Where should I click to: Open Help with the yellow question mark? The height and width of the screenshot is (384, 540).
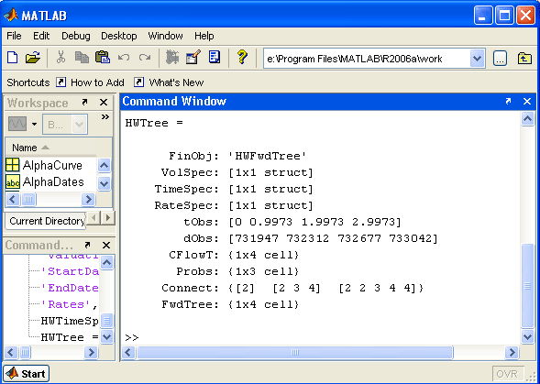tap(242, 57)
